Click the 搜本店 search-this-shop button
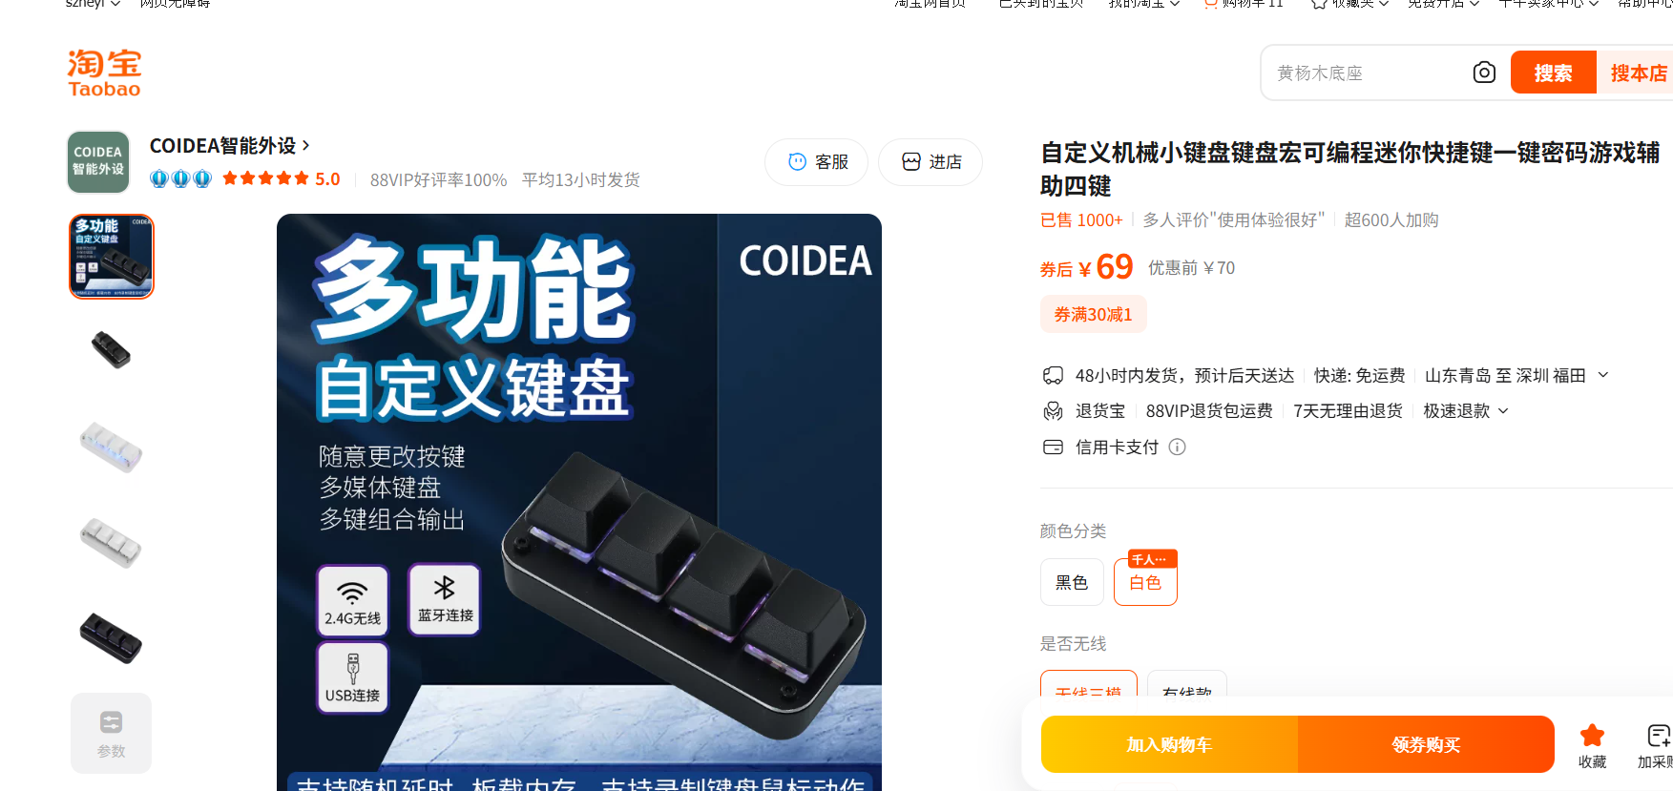Viewport: 1673px width, 791px height. (x=1637, y=73)
